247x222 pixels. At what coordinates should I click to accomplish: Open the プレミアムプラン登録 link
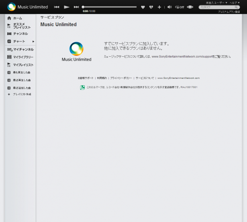click(229, 12)
